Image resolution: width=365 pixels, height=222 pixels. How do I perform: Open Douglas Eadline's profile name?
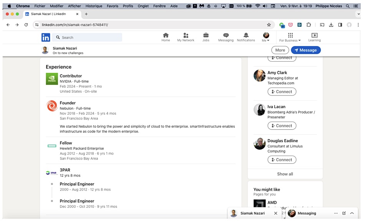point(283,141)
